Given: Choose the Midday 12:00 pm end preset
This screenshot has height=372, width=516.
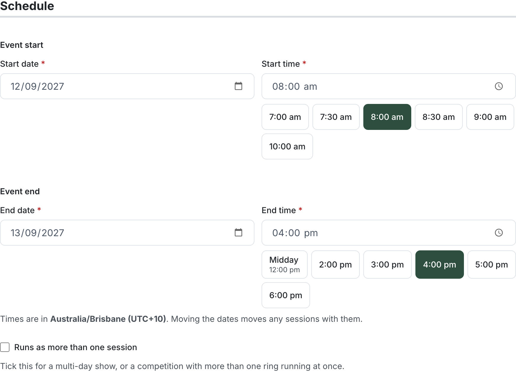Looking at the screenshot, I should (285, 265).
